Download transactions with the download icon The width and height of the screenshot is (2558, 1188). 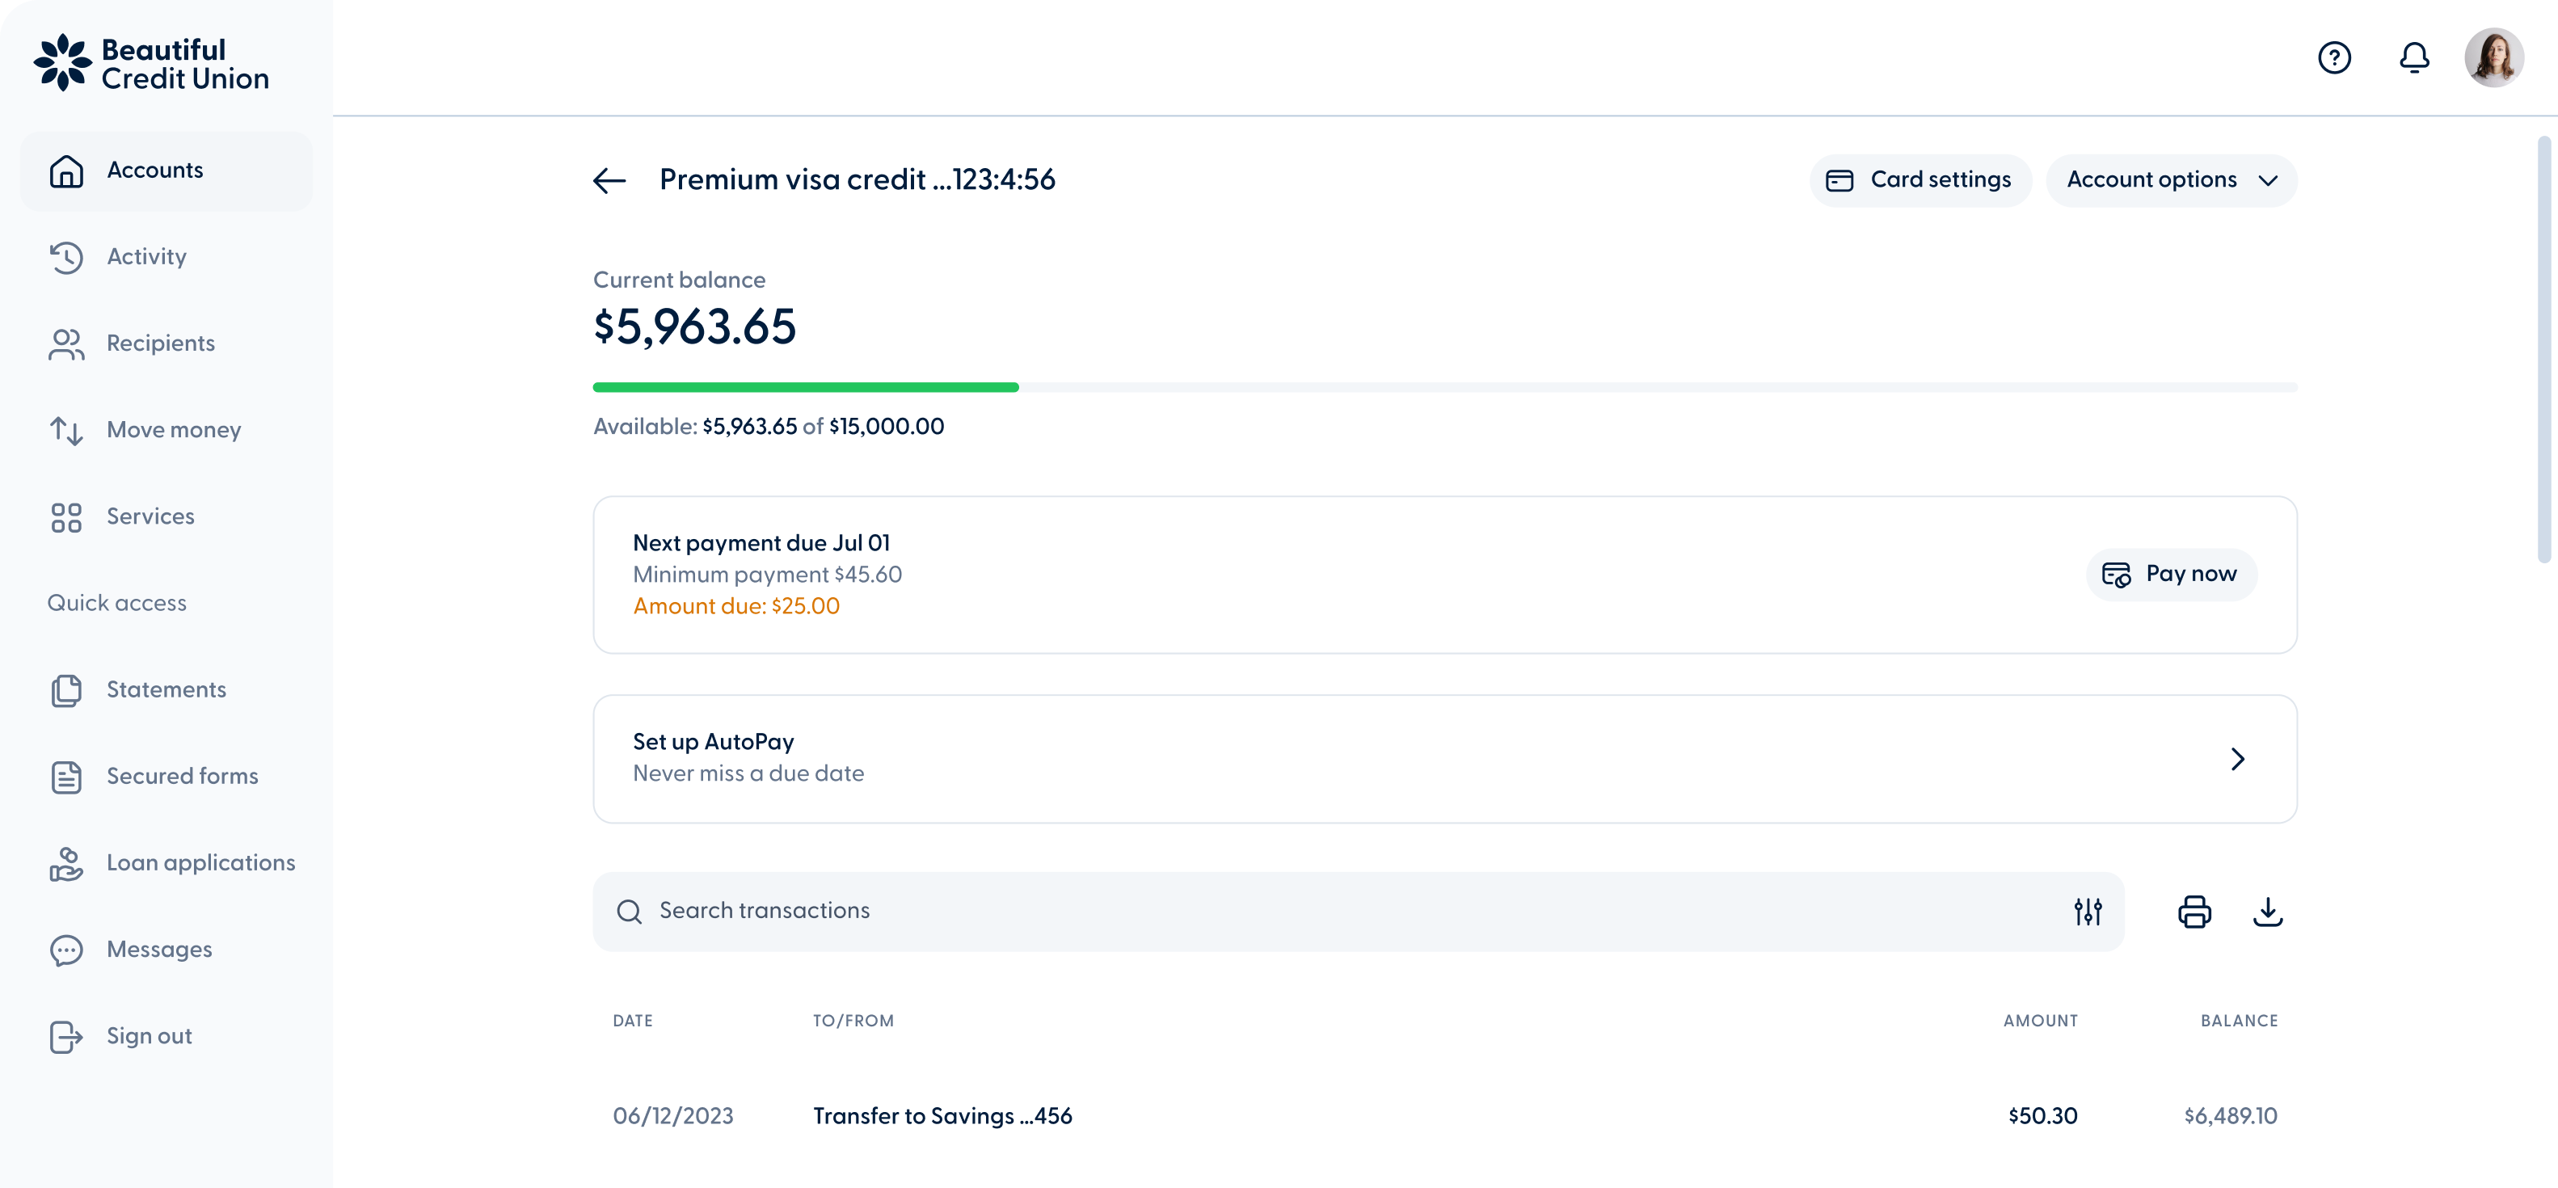click(x=2267, y=911)
